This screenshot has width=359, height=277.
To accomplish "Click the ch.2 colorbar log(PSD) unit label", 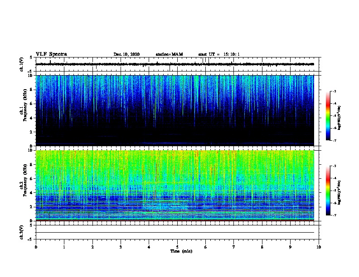I will pos(339,192).
